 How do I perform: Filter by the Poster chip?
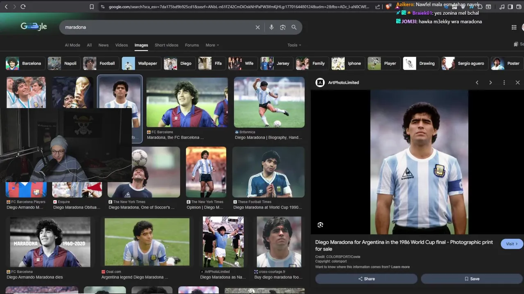(507, 63)
